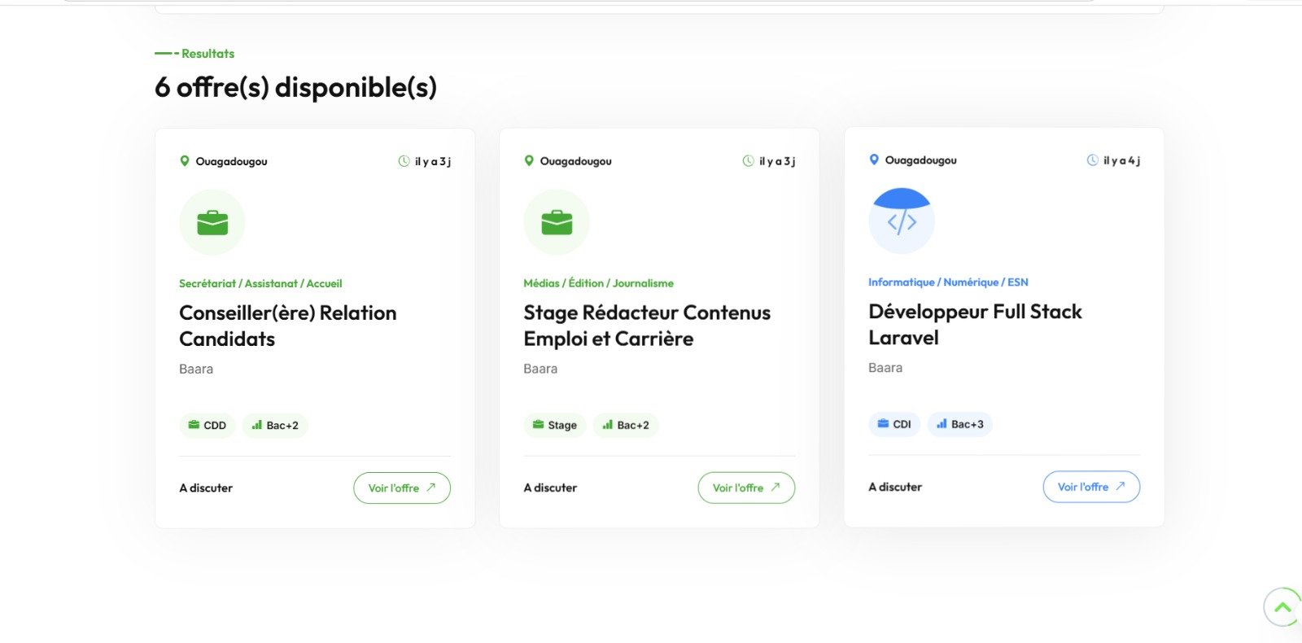Click the Bac+2 tag on Stage Rédacteur card

point(626,425)
